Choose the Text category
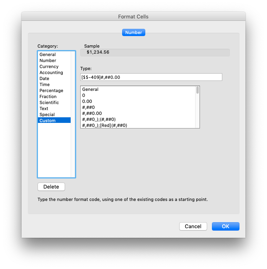Viewport: 267px width, 269px height. click(54, 108)
